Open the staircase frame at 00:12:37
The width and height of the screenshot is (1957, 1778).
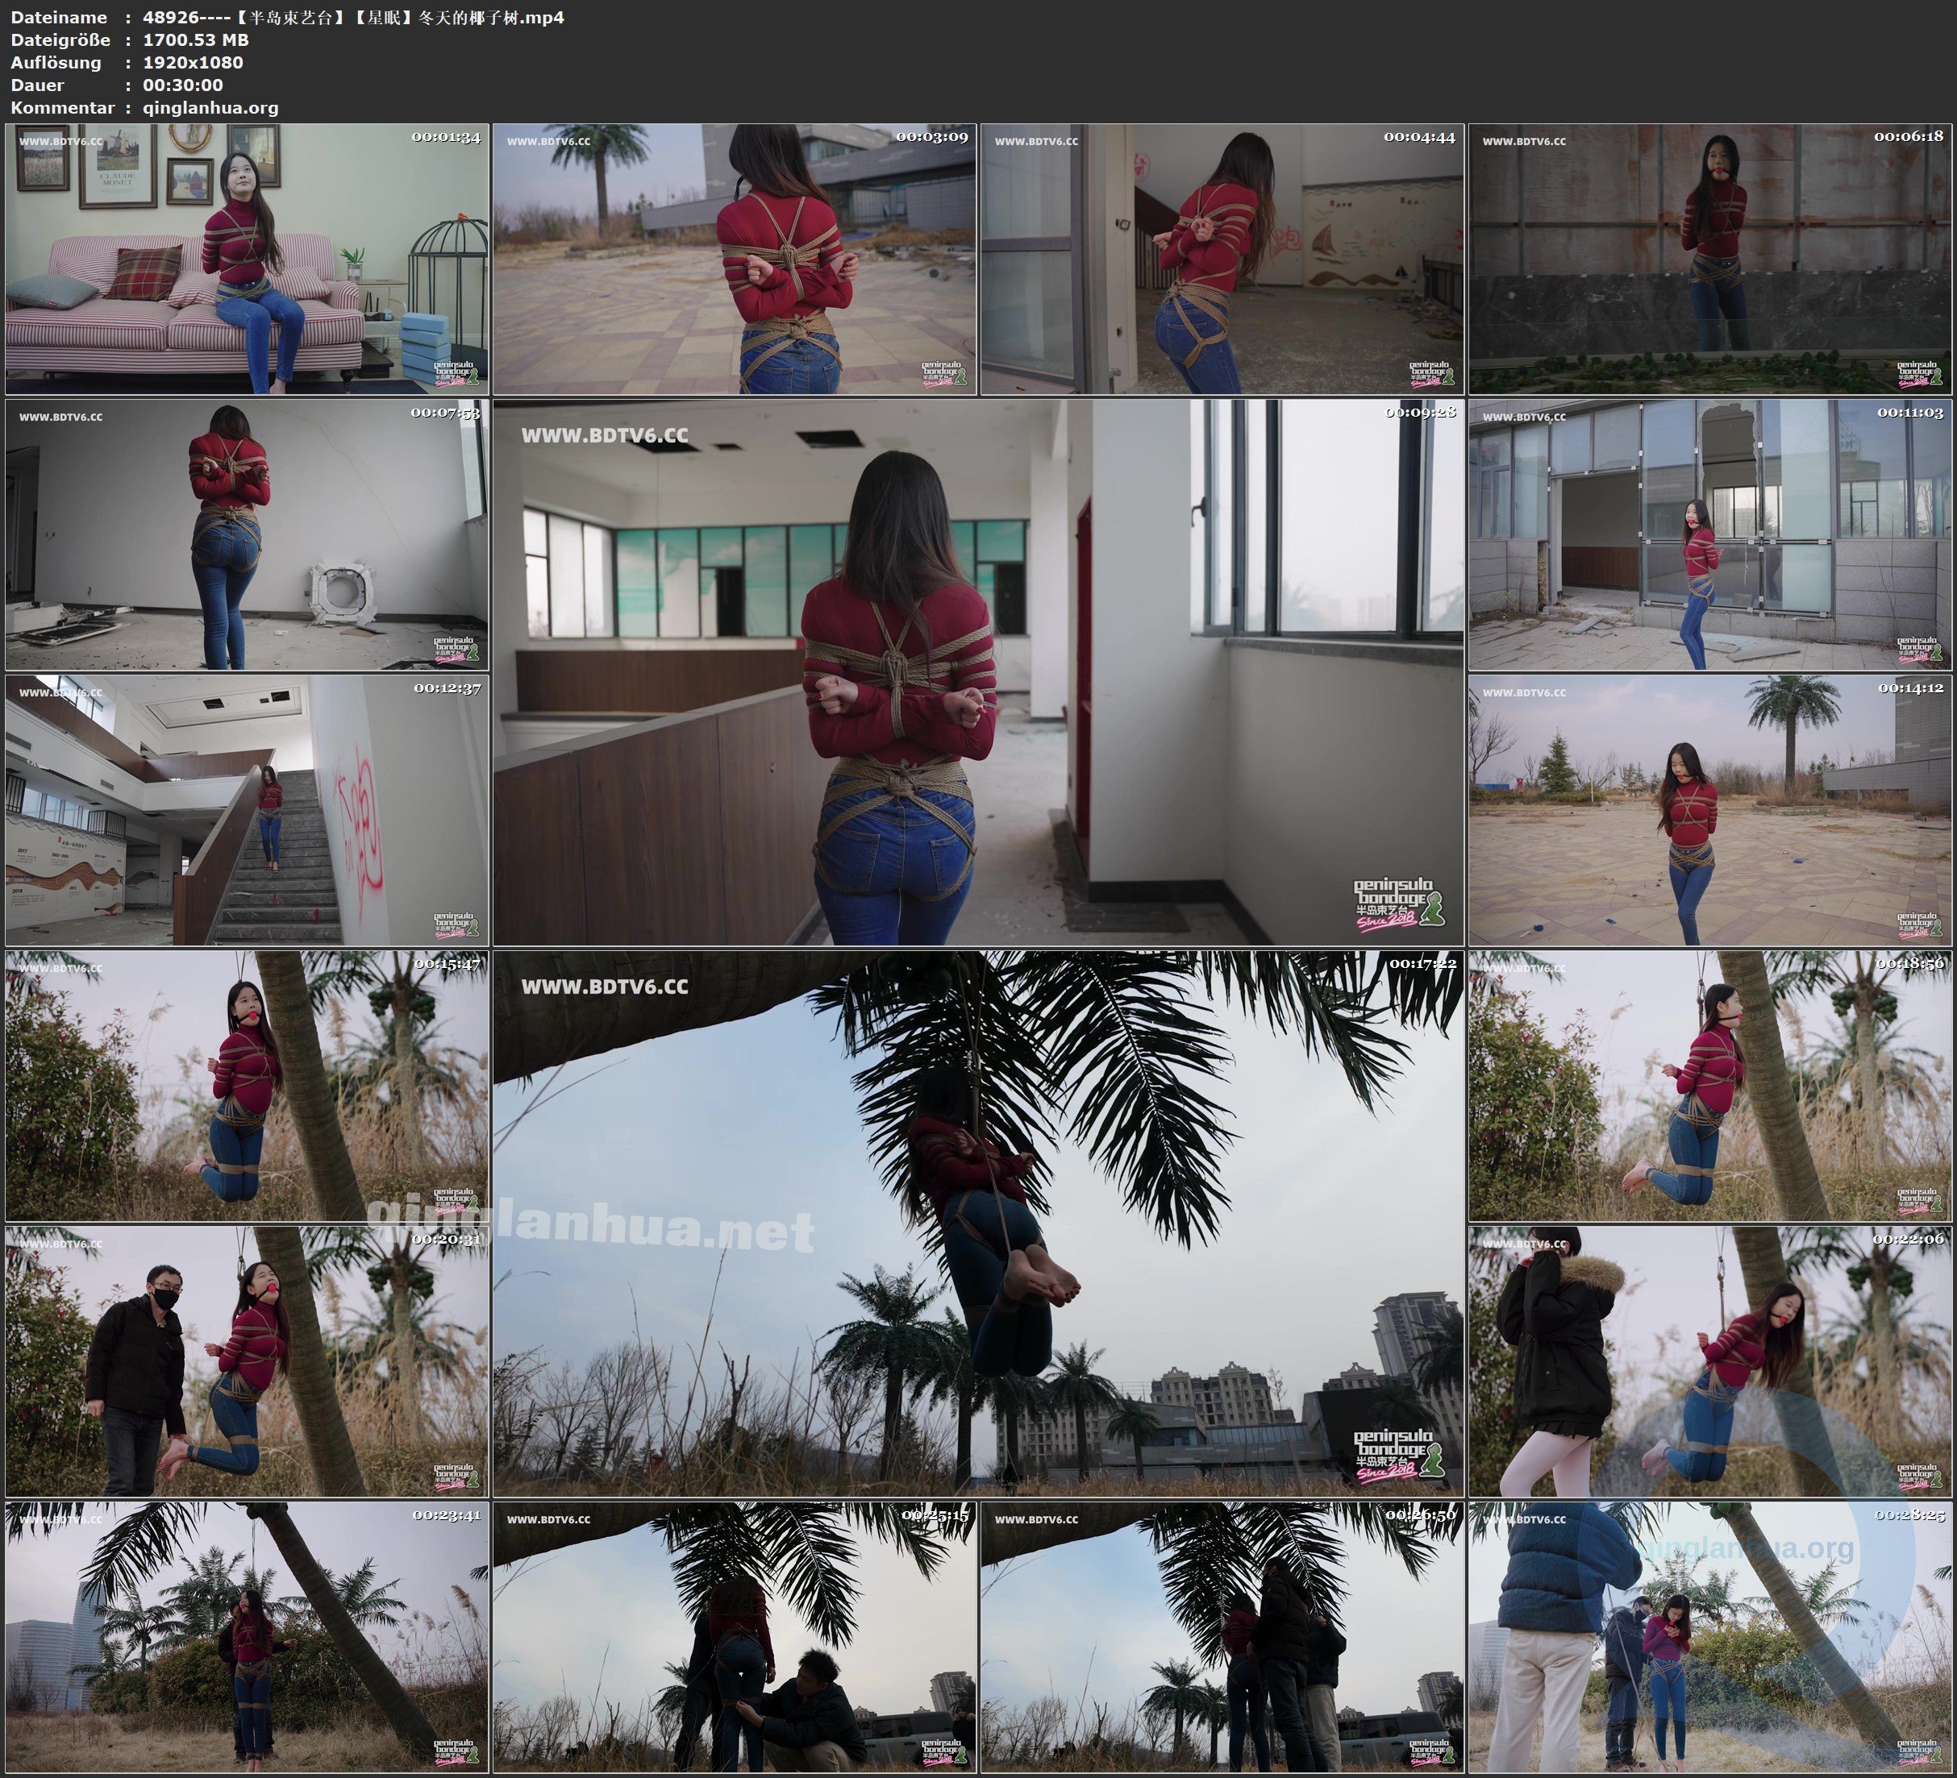click(x=247, y=810)
